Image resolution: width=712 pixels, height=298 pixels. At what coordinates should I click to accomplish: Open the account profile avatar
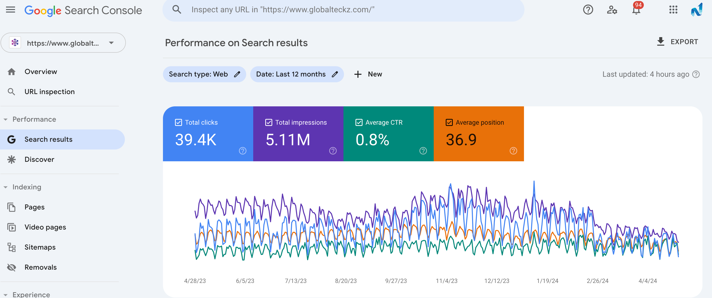(697, 10)
